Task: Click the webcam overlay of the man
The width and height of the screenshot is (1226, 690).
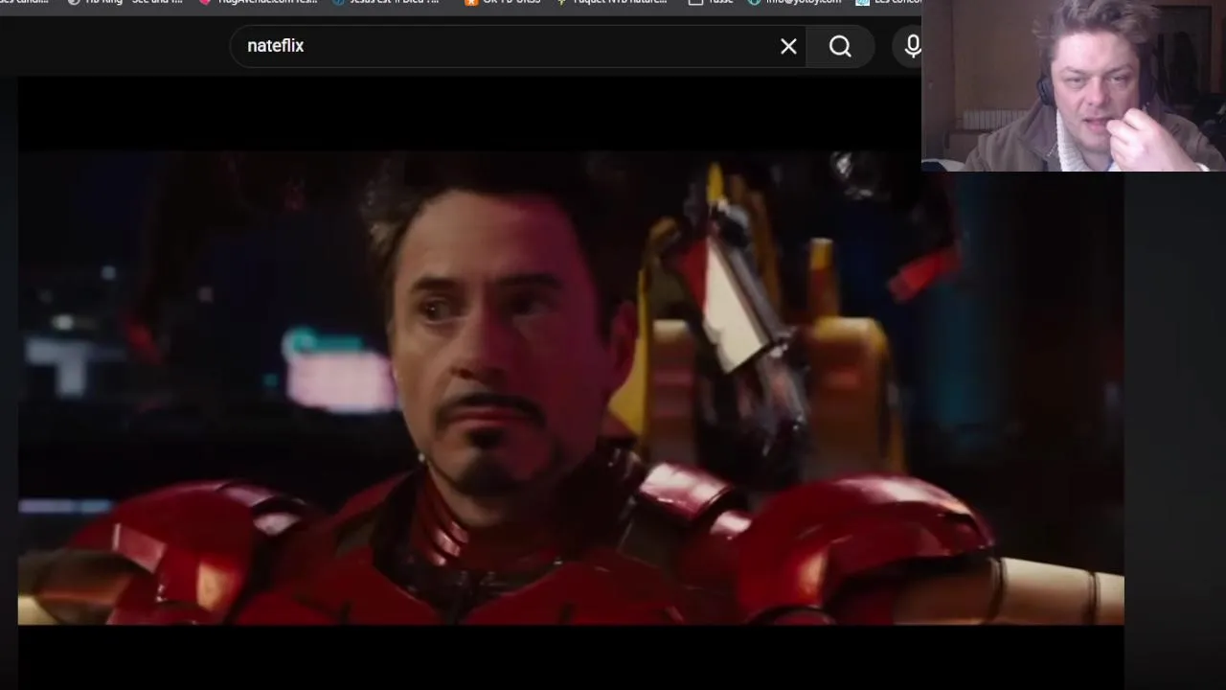Action: point(1074,85)
